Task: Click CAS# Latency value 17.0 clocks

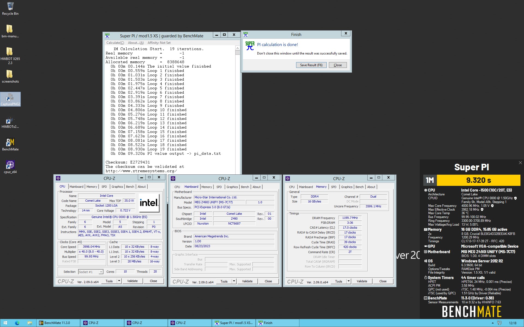Action: [x=350, y=228]
